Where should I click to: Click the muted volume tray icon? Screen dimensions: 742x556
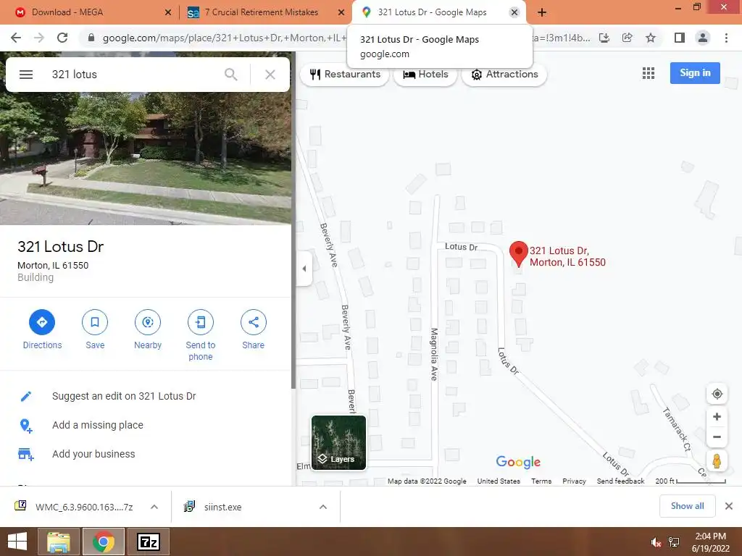click(656, 542)
